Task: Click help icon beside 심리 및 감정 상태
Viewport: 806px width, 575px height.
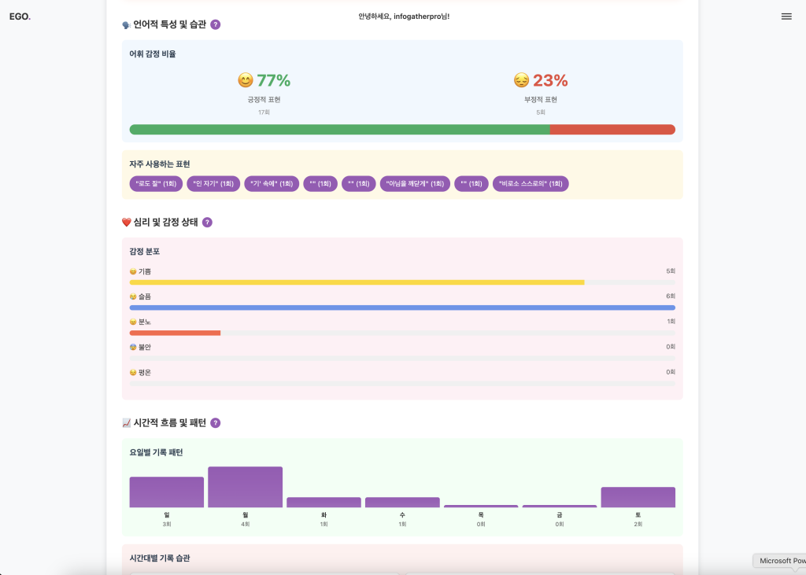Action: [x=207, y=223]
